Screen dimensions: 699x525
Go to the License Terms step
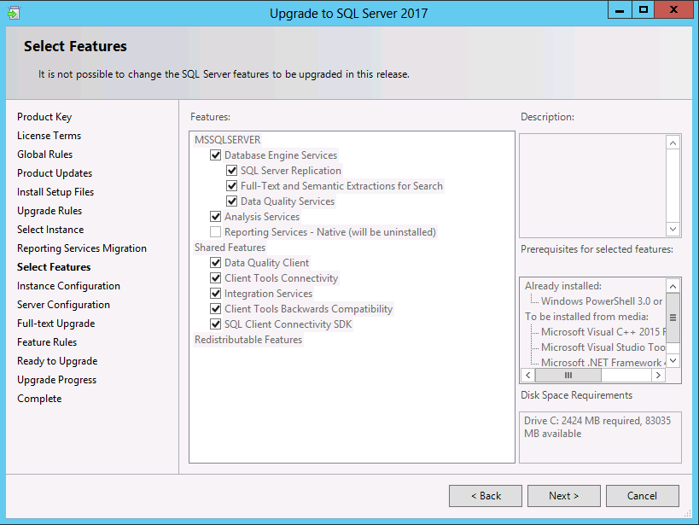[49, 136]
